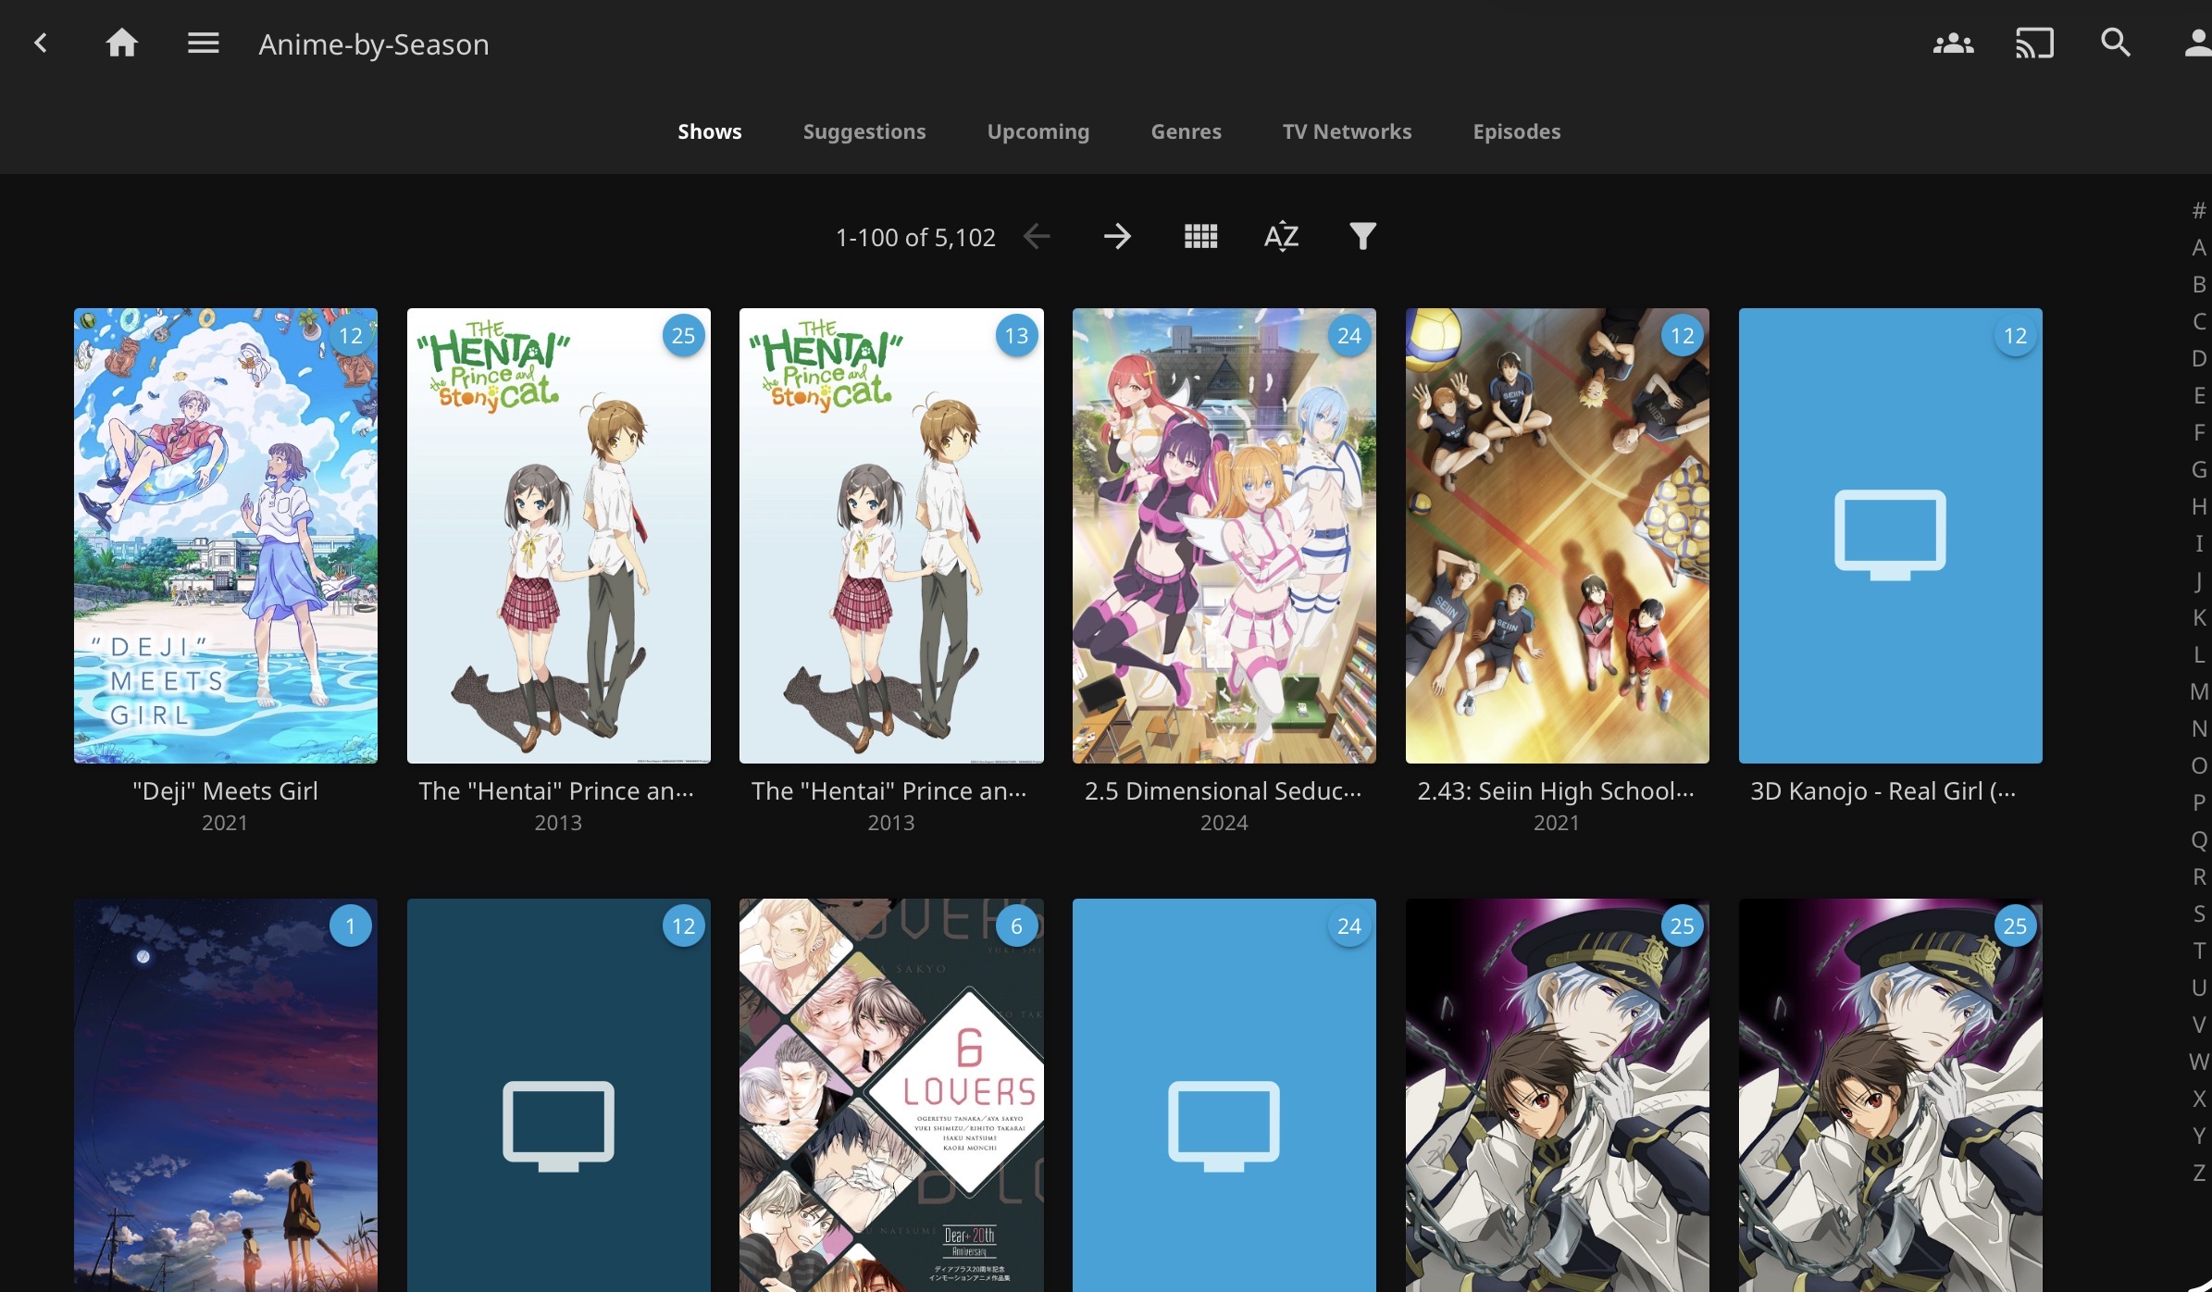This screenshot has width=2212, height=1292.
Task: Open the Episodes tab
Action: point(1516,131)
